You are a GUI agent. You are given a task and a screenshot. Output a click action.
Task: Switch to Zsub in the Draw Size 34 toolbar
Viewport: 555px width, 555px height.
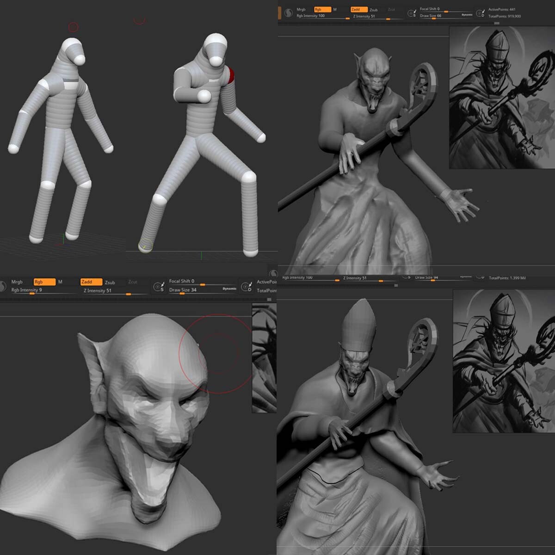110,283
